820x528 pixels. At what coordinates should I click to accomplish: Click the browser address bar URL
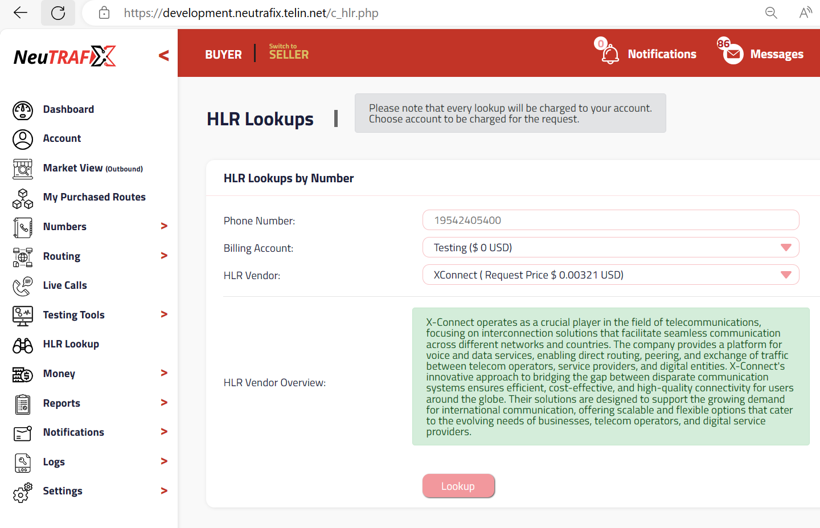point(251,13)
